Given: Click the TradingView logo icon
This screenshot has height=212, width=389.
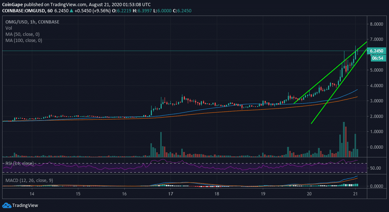Looking at the screenshot, I should tap(7, 205).
